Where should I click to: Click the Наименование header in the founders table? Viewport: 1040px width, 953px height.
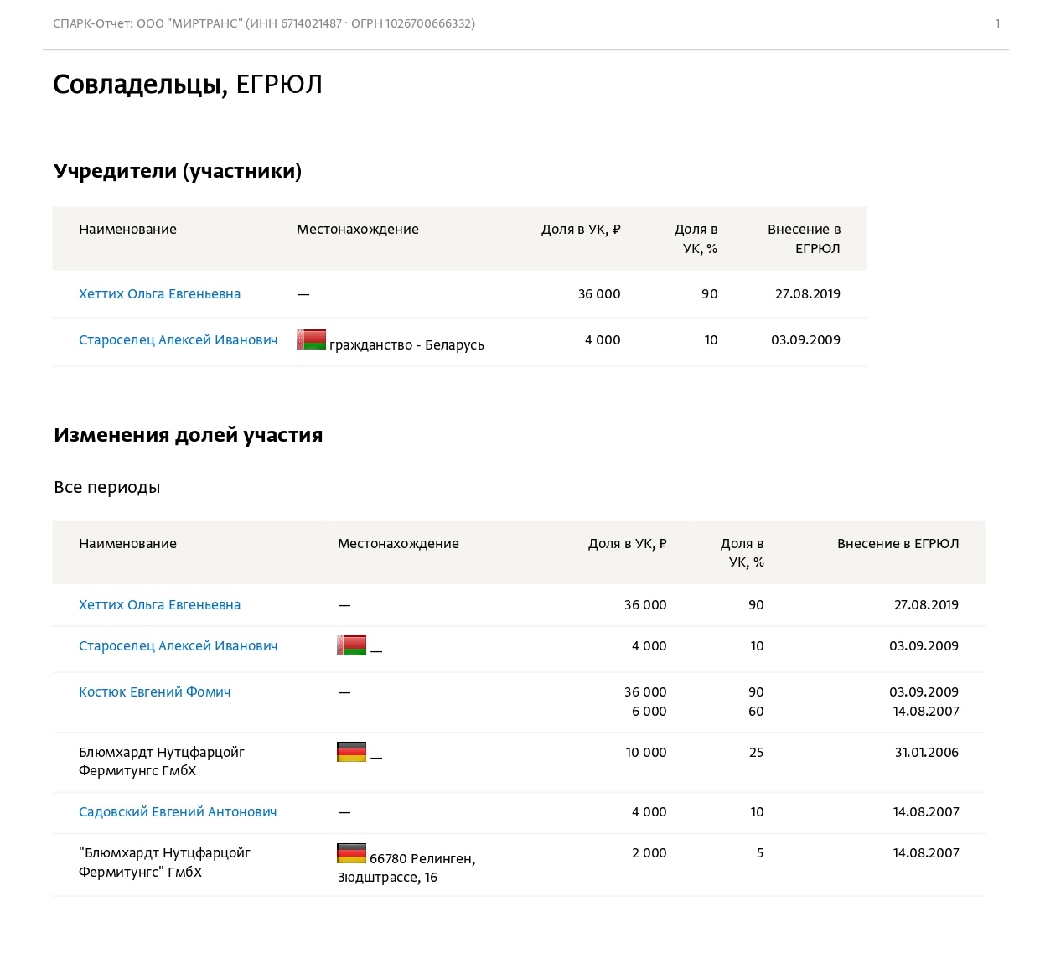click(x=127, y=230)
